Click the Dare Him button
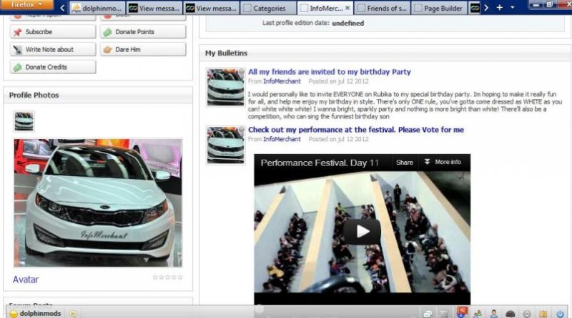This screenshot has height=318, width=572. pos(143,49)
